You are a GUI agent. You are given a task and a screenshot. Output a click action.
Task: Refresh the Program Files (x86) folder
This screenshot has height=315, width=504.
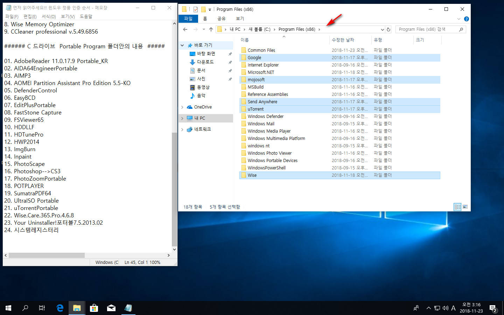point(388,29)
